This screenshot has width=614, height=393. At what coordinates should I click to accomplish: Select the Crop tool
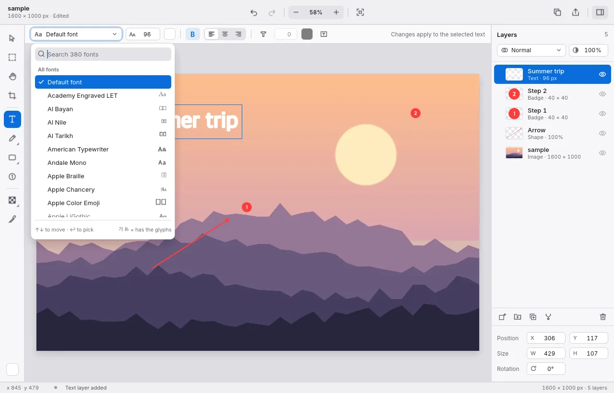[12, 96]
